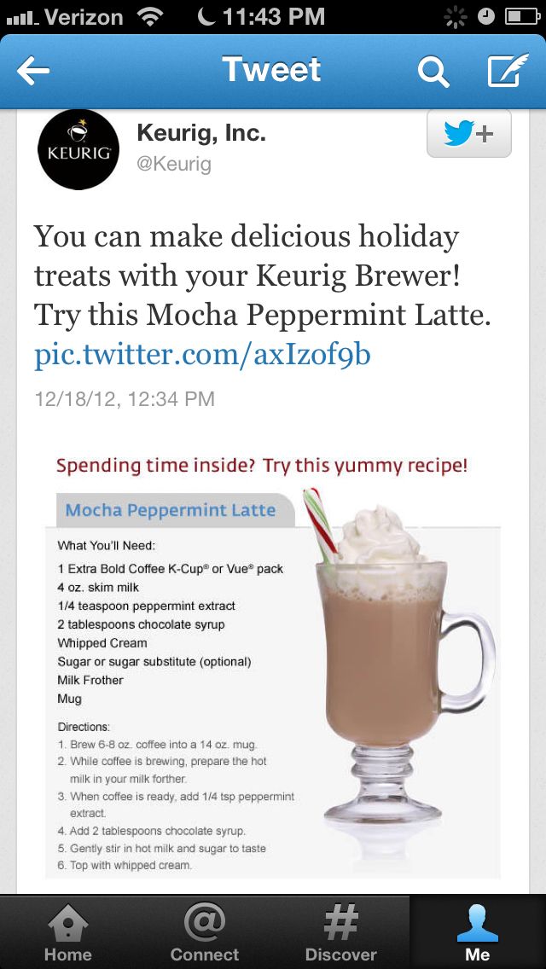Tap the back arrow in header
This screenshot has height=969, width=546.
32,71
